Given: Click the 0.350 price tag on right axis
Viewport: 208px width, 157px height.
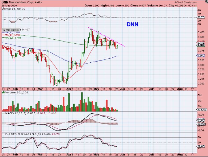Looking at the screenshot, I should pyautogui.click(x=201, y=56).
